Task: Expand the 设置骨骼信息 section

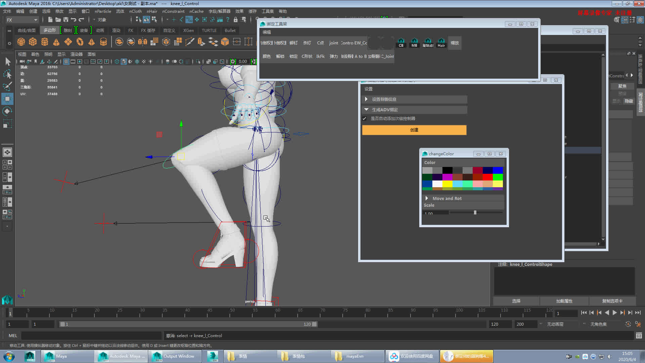Action: point(366,99)
